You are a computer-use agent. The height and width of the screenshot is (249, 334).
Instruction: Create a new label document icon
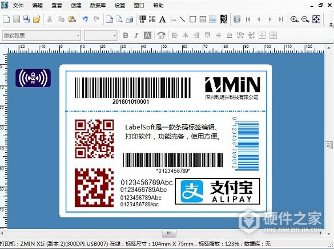[6, 19]
